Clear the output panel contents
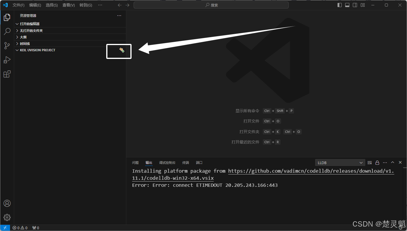407x231 pixels. pos(370,163)
